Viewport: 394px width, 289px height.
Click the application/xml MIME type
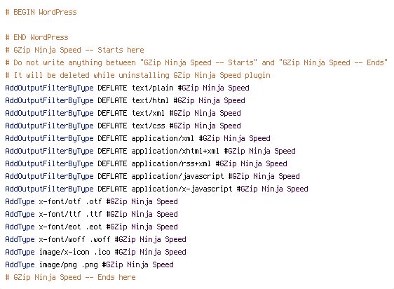(163, 138)
